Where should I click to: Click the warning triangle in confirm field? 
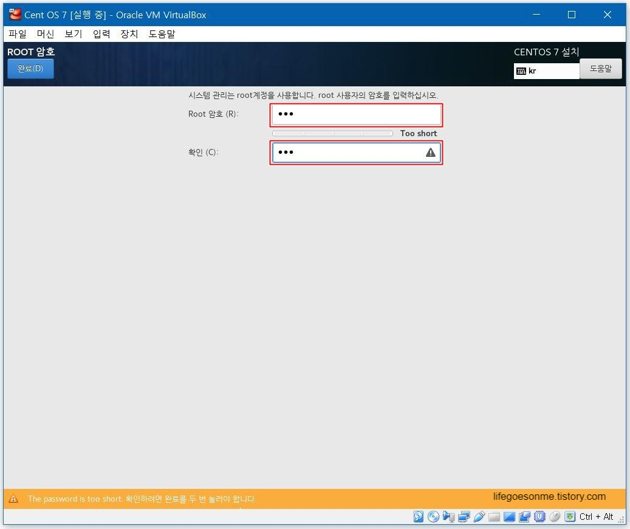[x=430, y=153]
